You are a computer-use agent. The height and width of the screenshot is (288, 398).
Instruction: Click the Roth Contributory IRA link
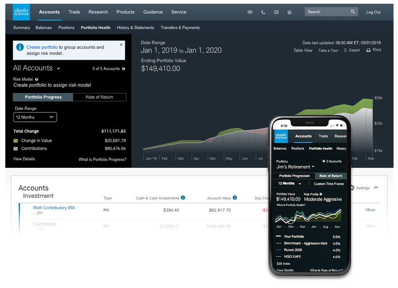[x=54, y=208]
